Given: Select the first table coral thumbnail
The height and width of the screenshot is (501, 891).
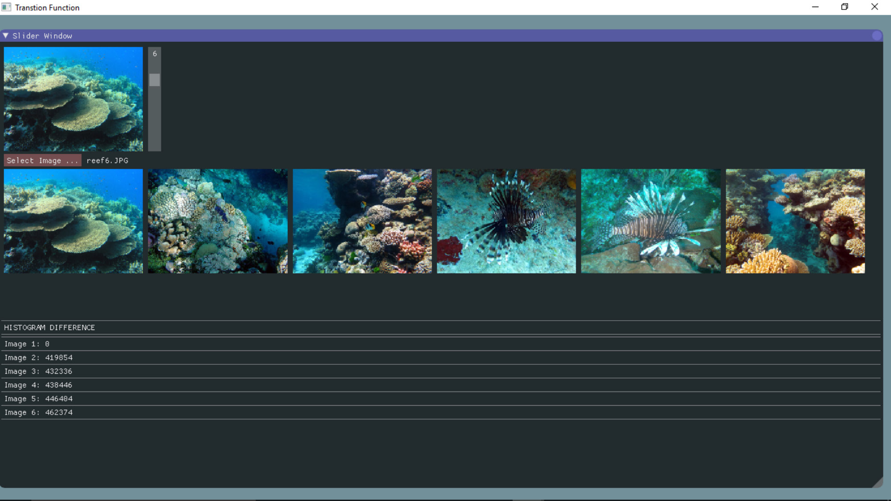Looking at the screenshot, I should coord(74,221).
